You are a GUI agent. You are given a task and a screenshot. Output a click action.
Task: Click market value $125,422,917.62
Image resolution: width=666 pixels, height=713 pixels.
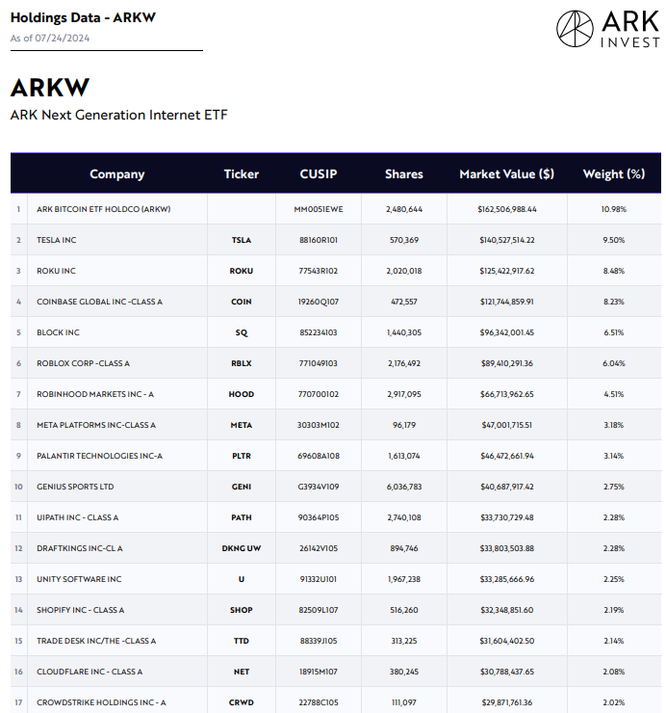[507, 271]
